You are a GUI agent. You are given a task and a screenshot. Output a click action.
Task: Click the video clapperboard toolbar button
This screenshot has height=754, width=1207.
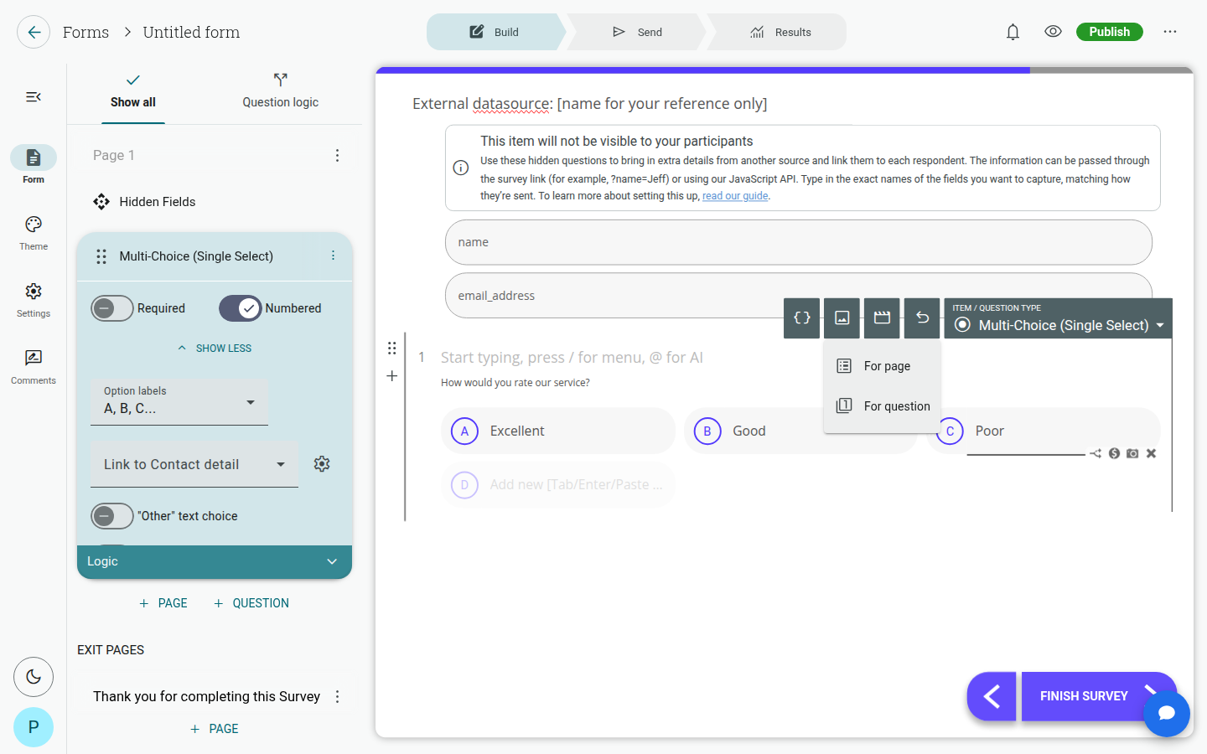(882, 318)
